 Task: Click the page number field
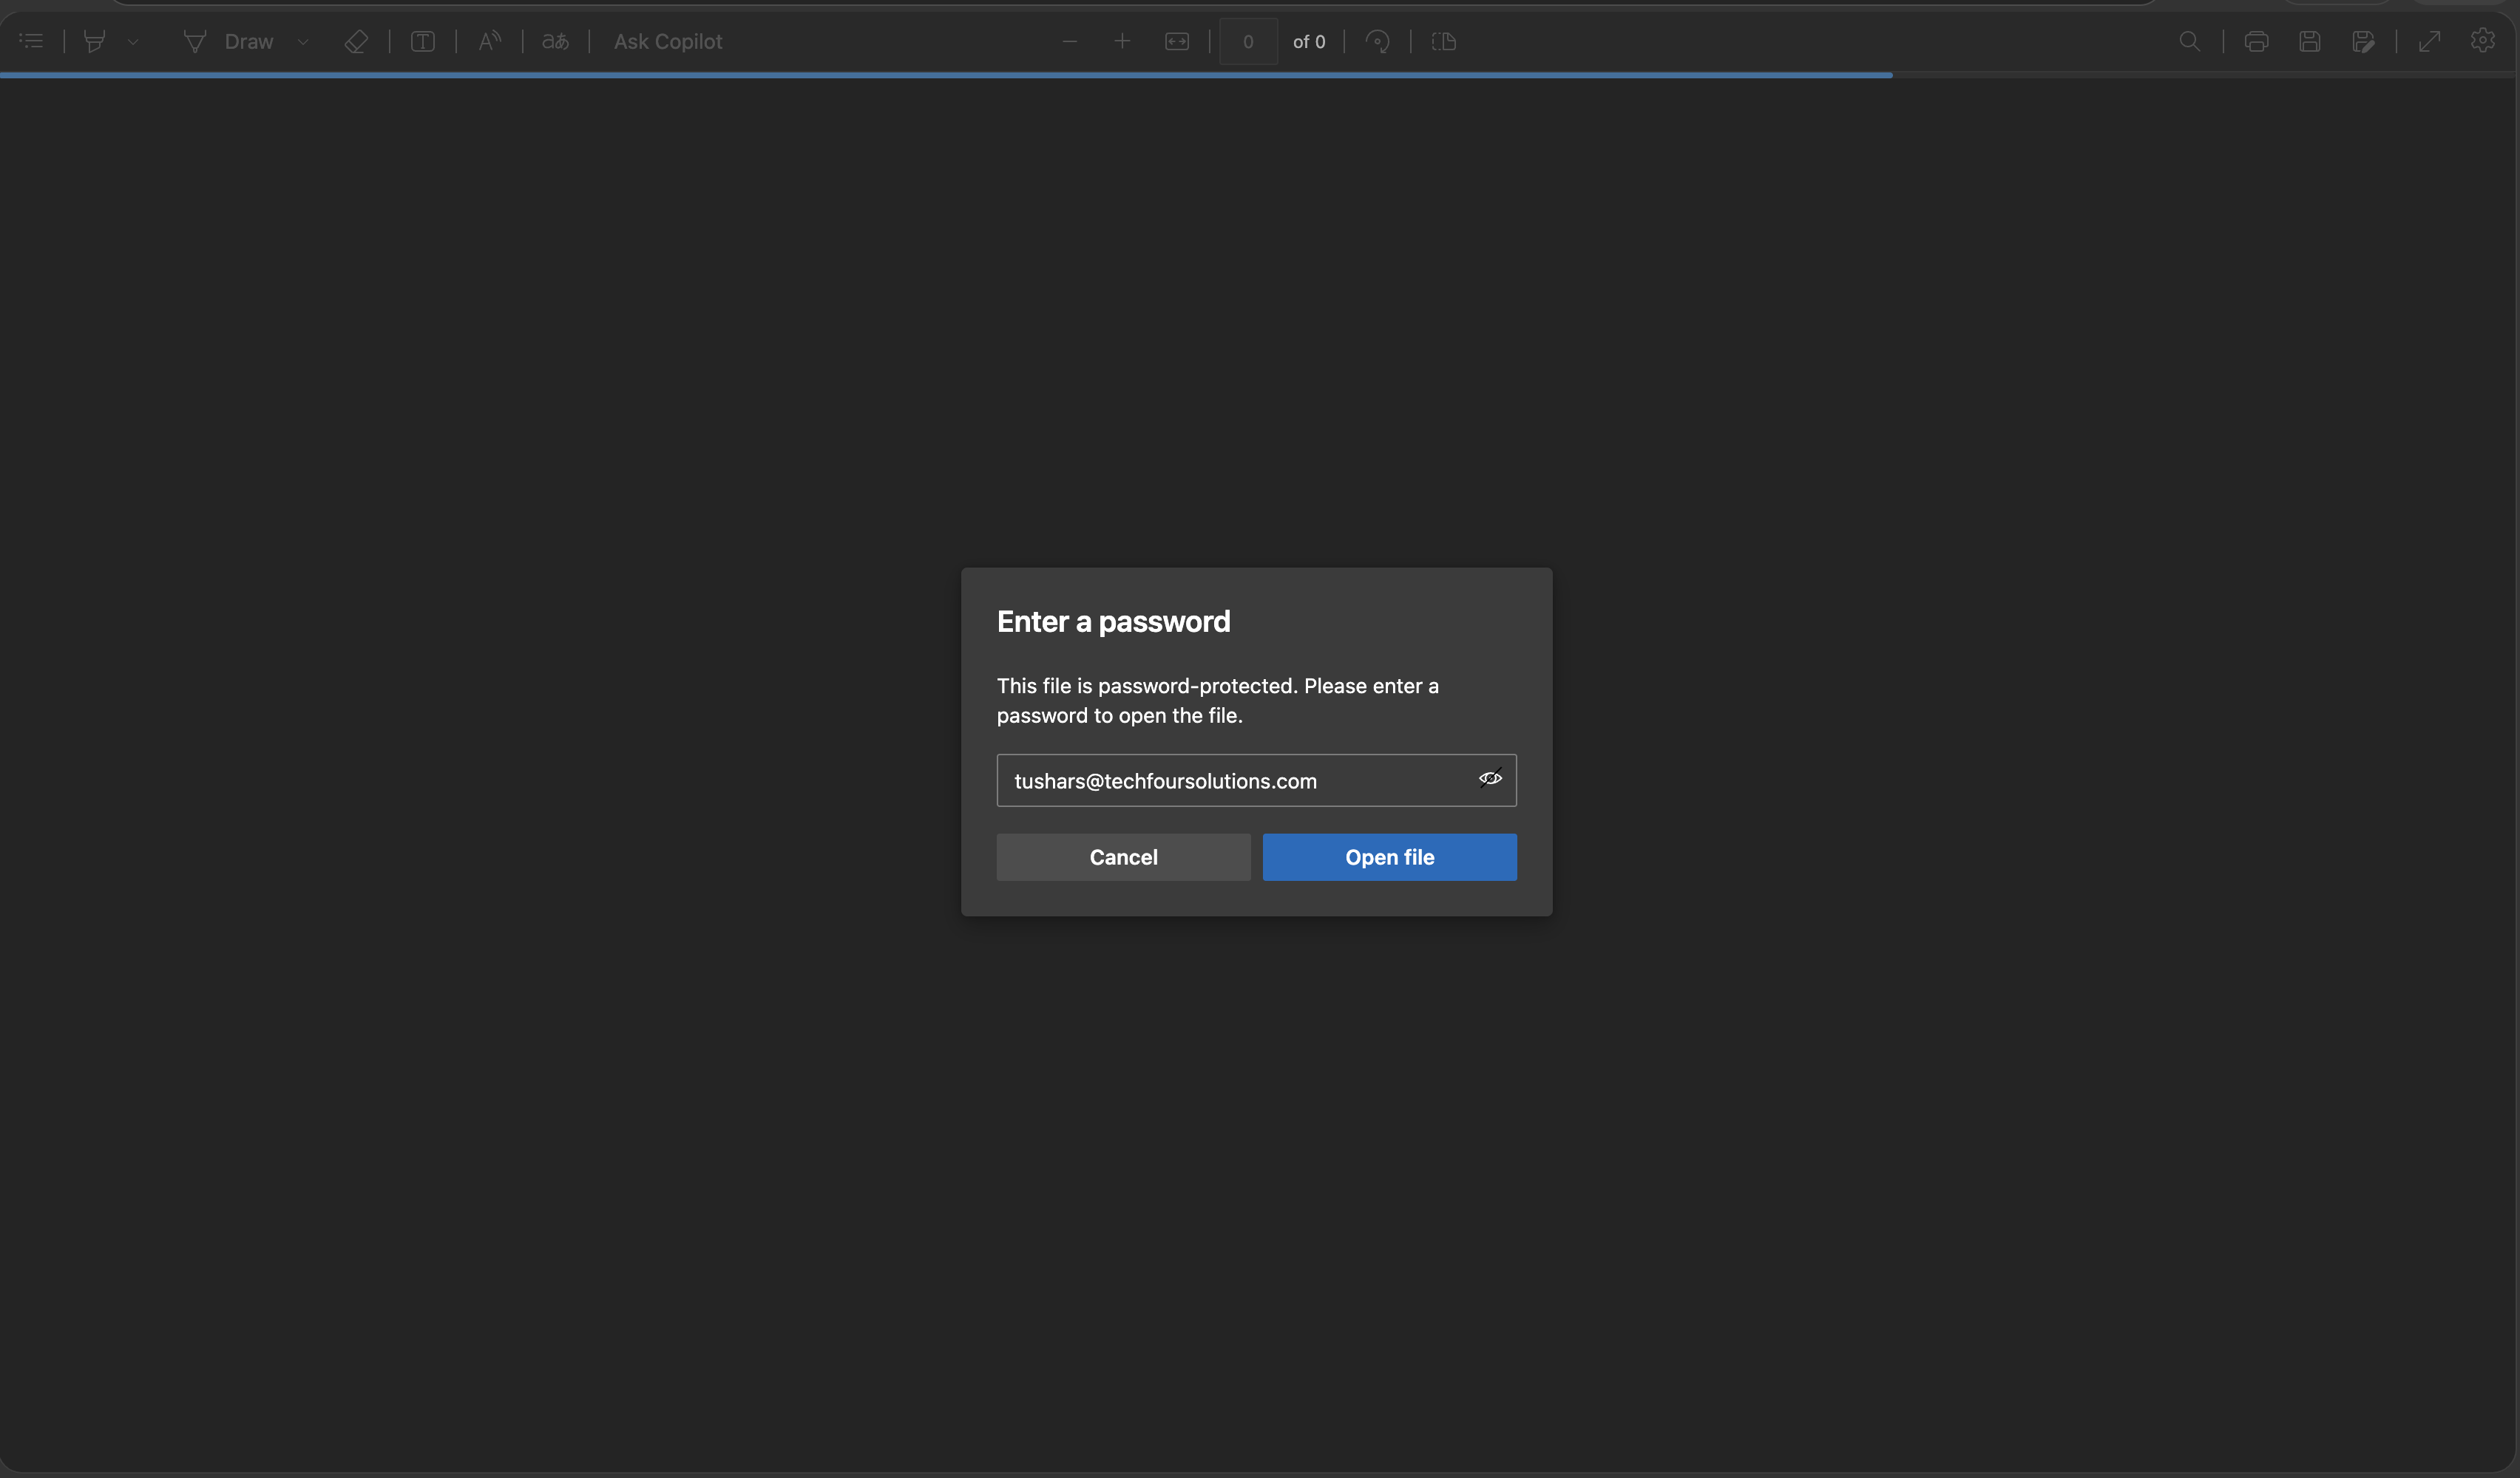(x=1248, y=41)
